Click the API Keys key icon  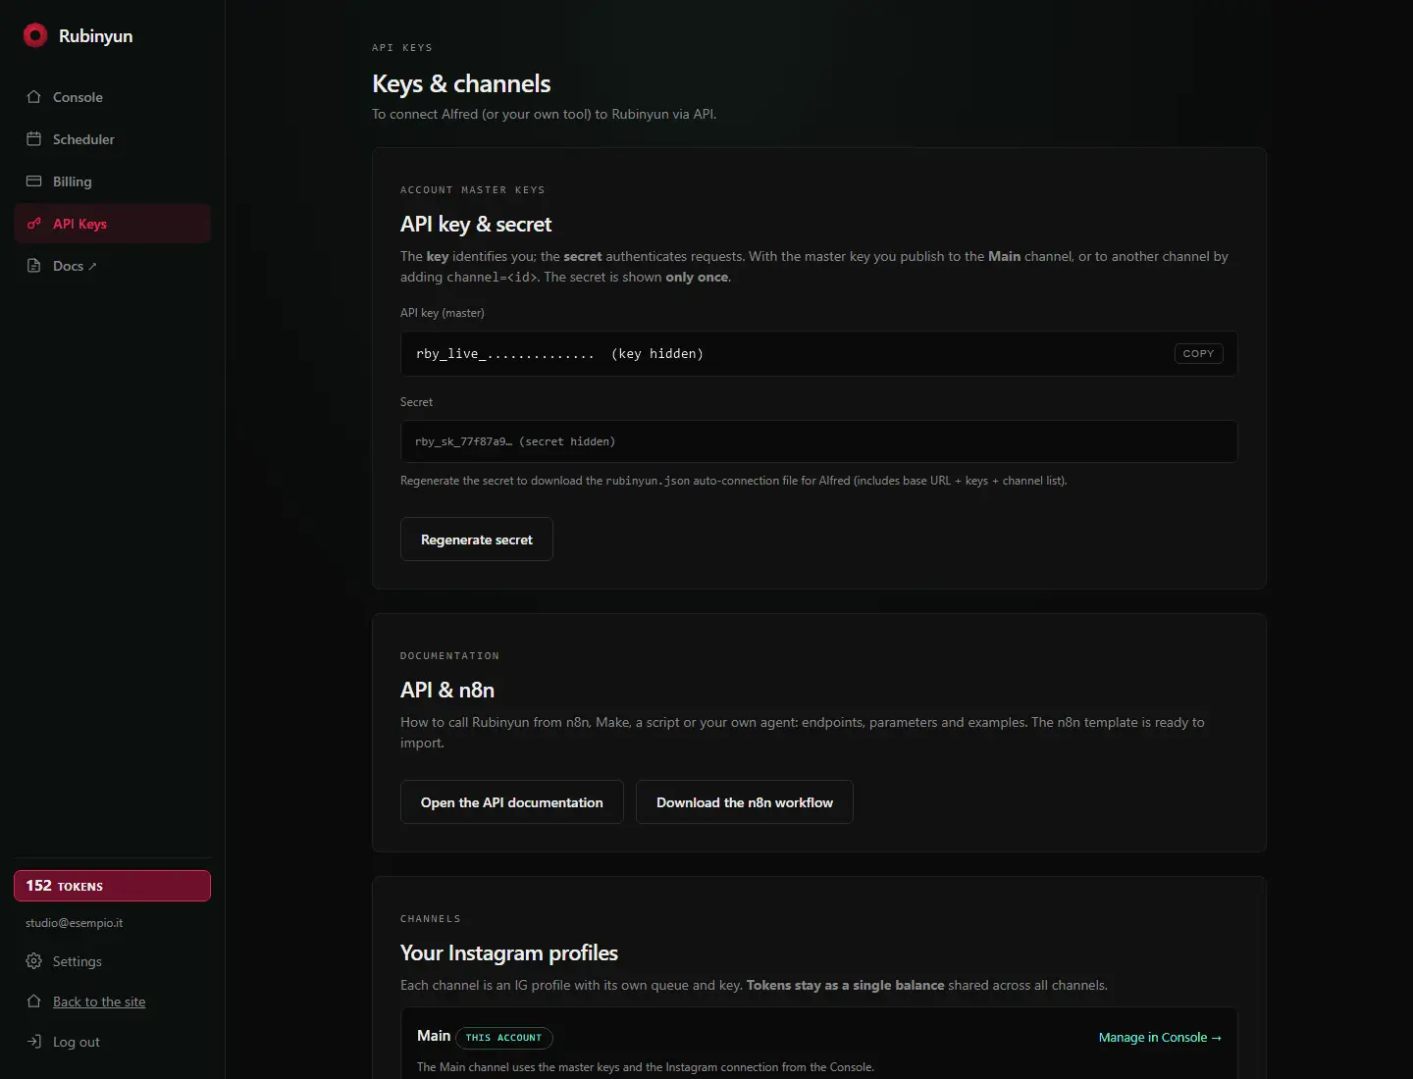34,224
